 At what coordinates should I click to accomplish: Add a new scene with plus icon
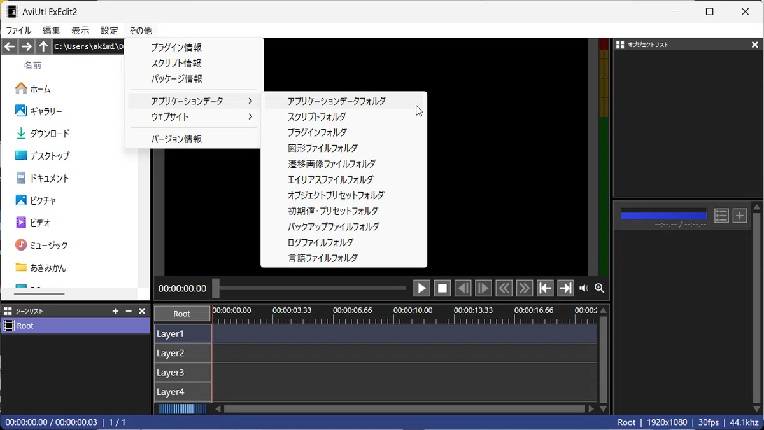[115, 311]
